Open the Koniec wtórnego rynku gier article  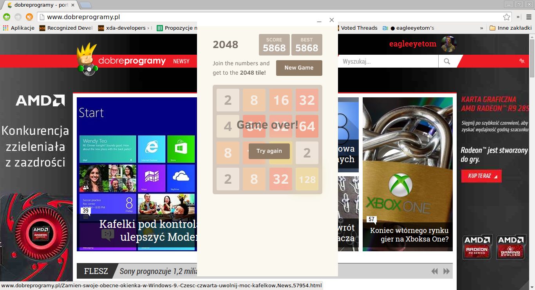[x=409, y=235]
